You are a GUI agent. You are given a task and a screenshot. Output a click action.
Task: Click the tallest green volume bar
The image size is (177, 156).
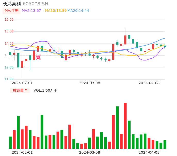(117, 127)
